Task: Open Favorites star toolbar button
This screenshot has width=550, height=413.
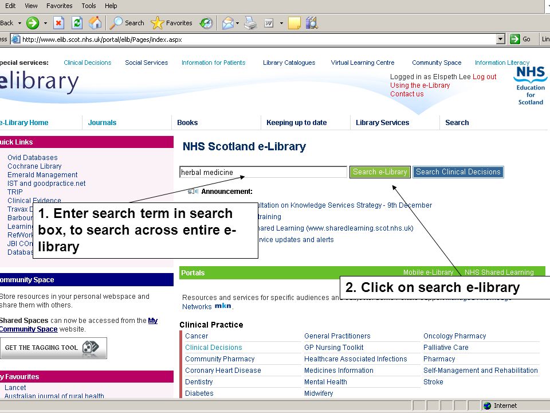Action: click(171, 23)
